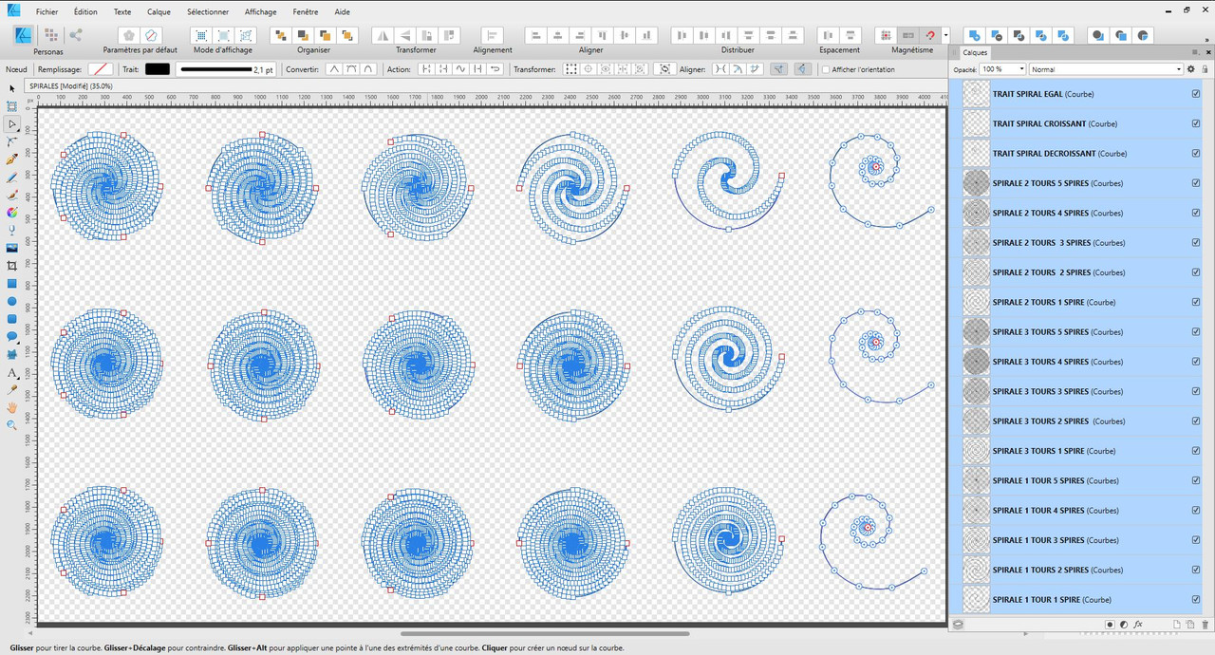This screenshot has height=655, width=1215.
Task: Click the boolean Subtract operation icon
Action: pos(997,35)
